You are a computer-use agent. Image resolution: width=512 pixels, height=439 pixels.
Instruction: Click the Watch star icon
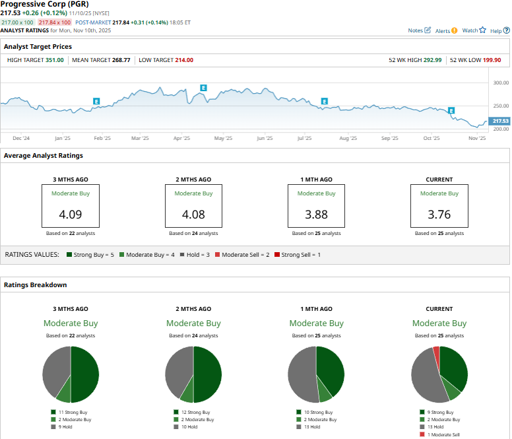click(482, 30)
